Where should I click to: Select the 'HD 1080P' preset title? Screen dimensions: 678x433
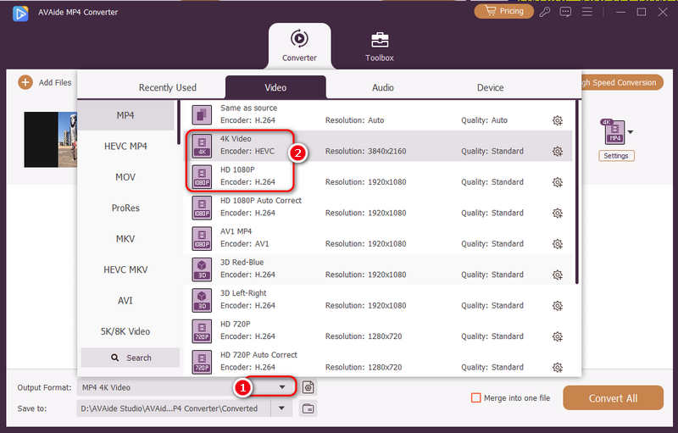(237, 169)
